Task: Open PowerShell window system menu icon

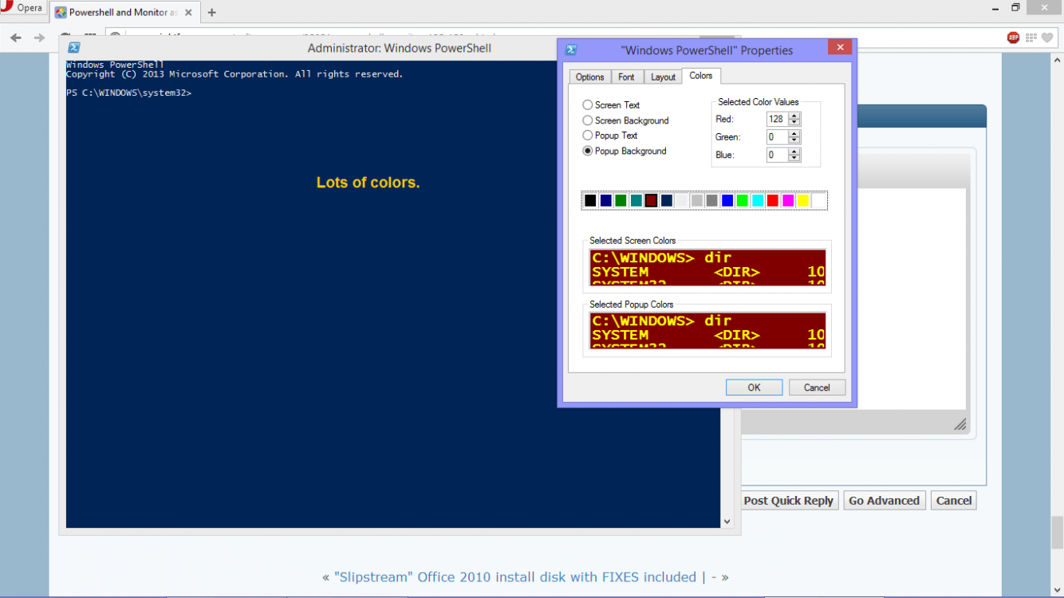Action: pos(74,48)
